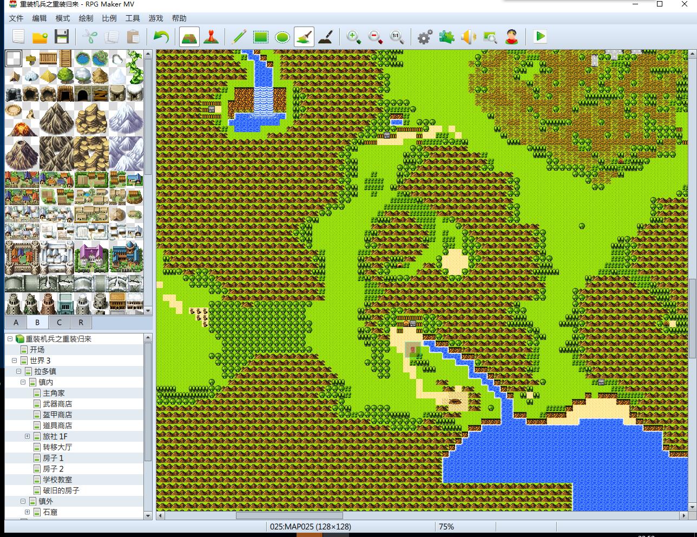Open the Sound Test speaker icon
697x537 pixels.
469,37
